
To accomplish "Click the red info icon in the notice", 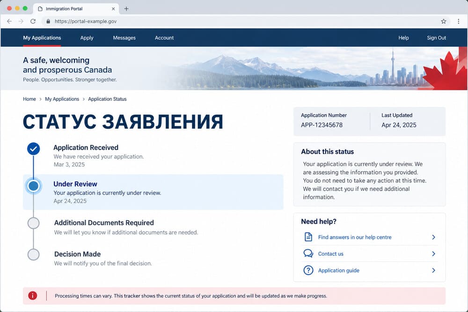I will 33,296.
